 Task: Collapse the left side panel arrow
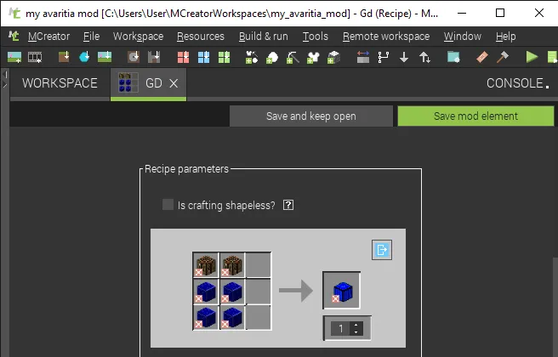[5, 75]
